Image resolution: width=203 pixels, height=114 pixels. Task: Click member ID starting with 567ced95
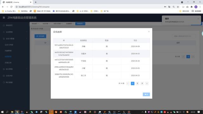pyautogui.click(x=64, y=47)
